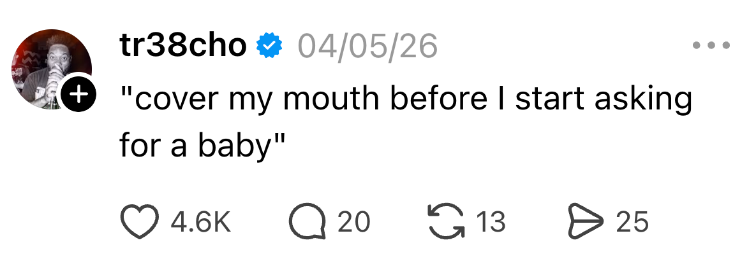Click the 13 reposts count
The width and height of the screenshot is (749, 266).
[x=491, y=222]
